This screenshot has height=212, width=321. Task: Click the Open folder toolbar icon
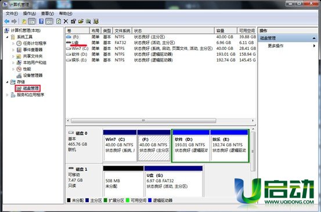tap(81, 21)
